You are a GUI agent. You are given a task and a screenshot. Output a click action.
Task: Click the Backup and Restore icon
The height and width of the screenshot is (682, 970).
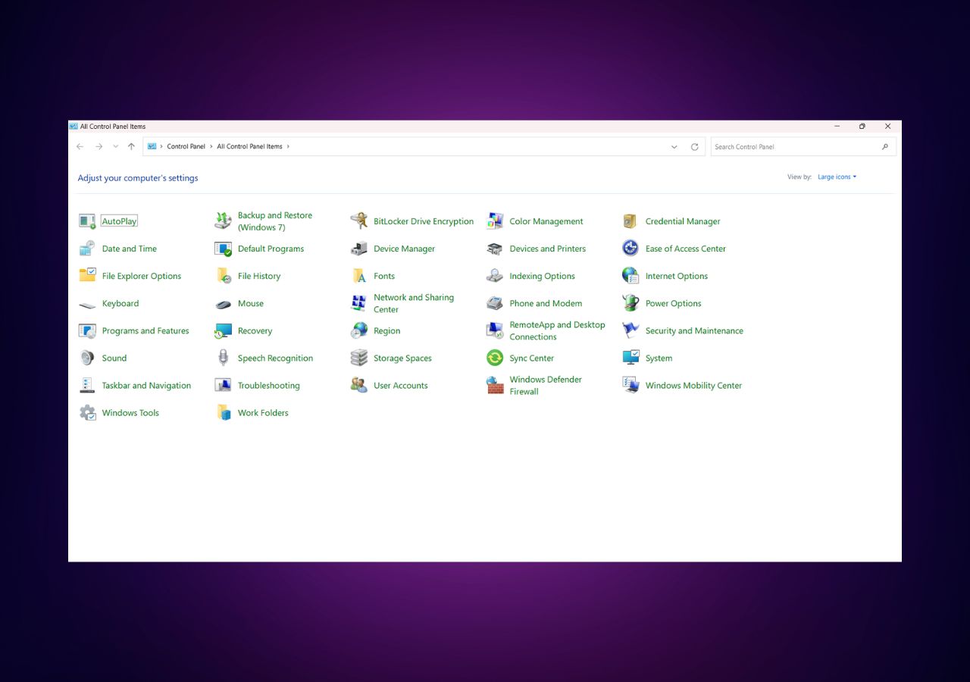[x=224, y=221]
